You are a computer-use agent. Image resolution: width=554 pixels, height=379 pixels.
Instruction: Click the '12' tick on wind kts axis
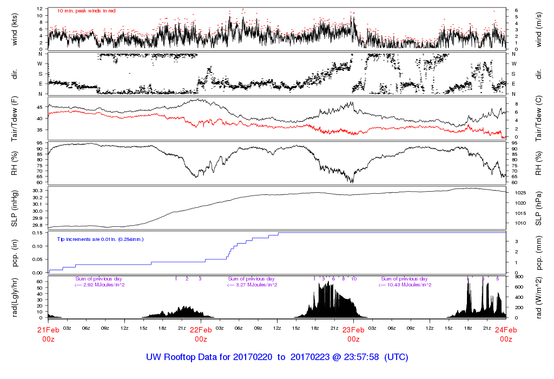click(x=40, y=9)
